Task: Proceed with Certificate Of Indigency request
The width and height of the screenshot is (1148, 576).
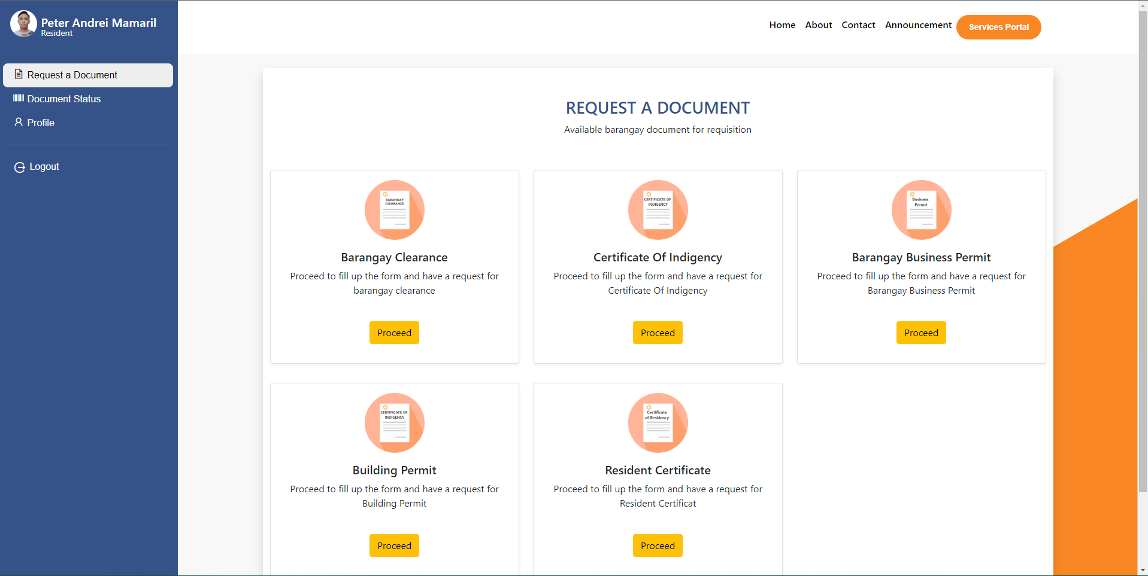Action: [x=658, y=333]
